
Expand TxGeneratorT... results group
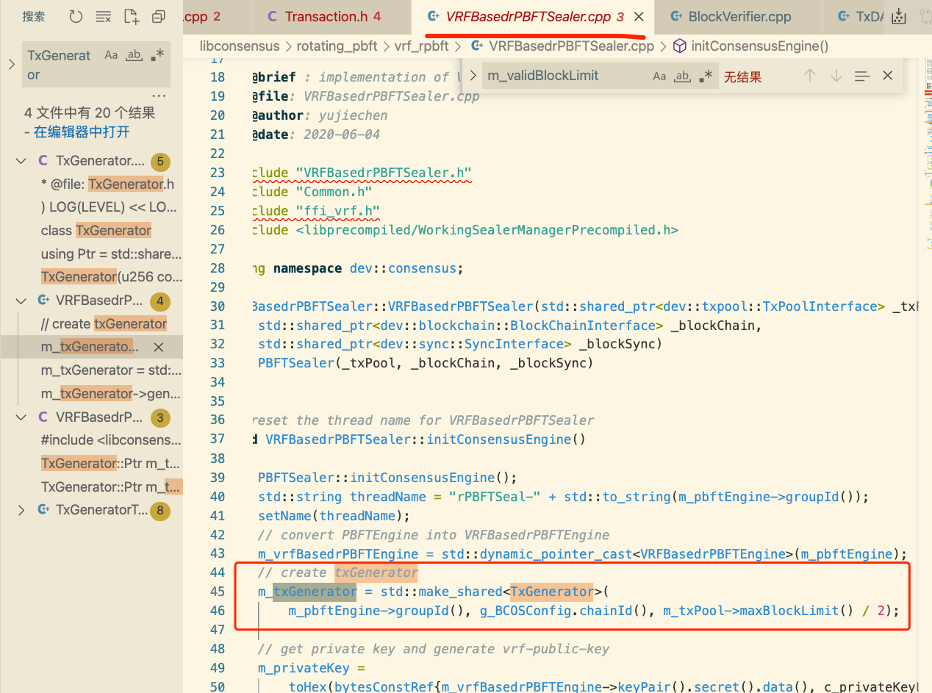click(x=21, y=510)
